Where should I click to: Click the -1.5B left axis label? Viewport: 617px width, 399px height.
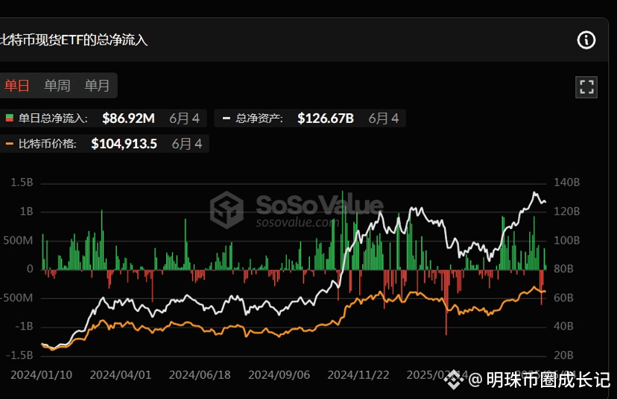pyautogui.click(x=19, y=355)
